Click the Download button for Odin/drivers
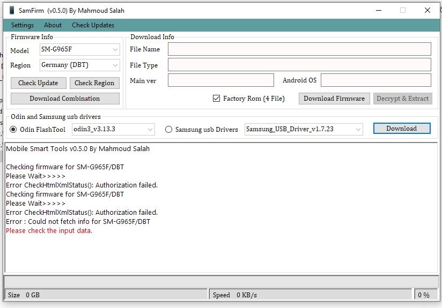 click(402, 129)
